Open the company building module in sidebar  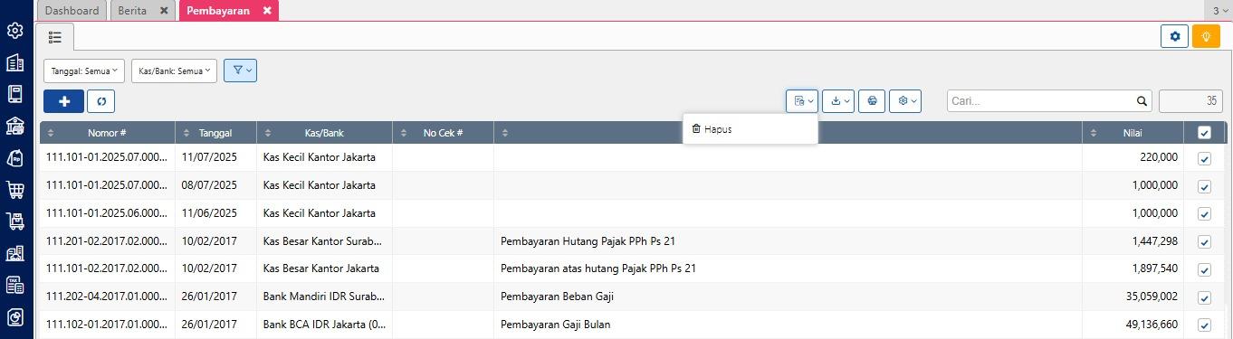tap(14, 62)
